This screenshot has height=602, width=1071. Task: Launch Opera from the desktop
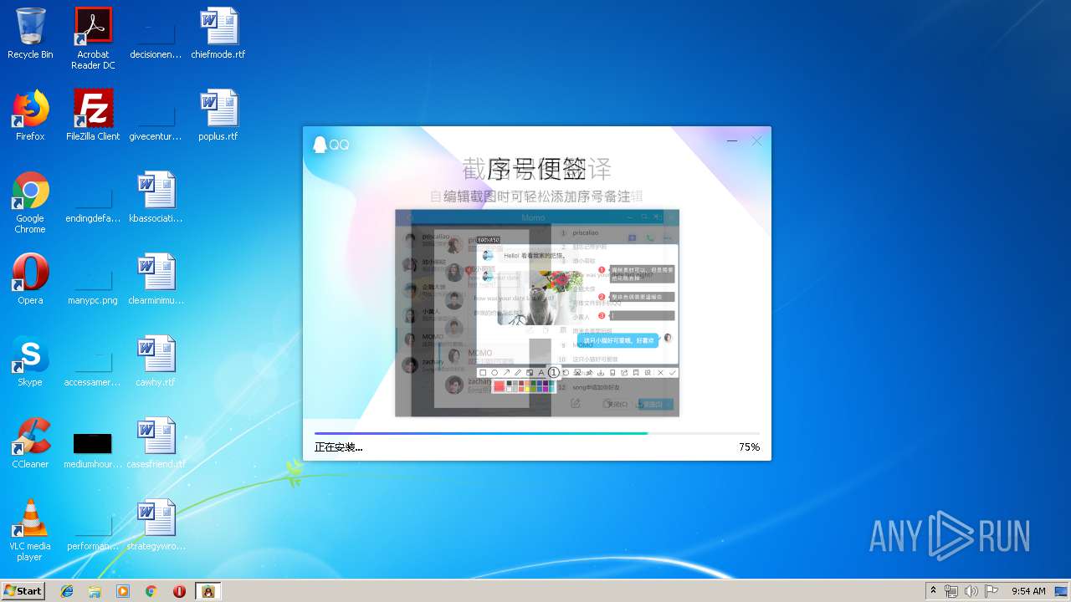(x=30, y=279)
